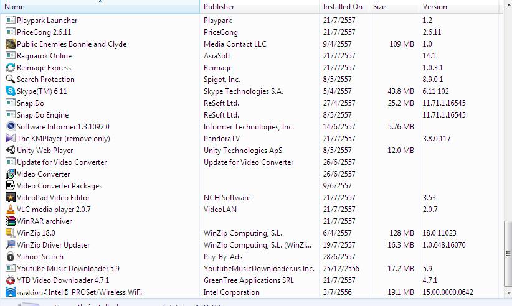The height and width of the screenshot is (306, 512).
Task: Click the Intel PROSet/Wireless WiFi icon
Action: [10, 292]
